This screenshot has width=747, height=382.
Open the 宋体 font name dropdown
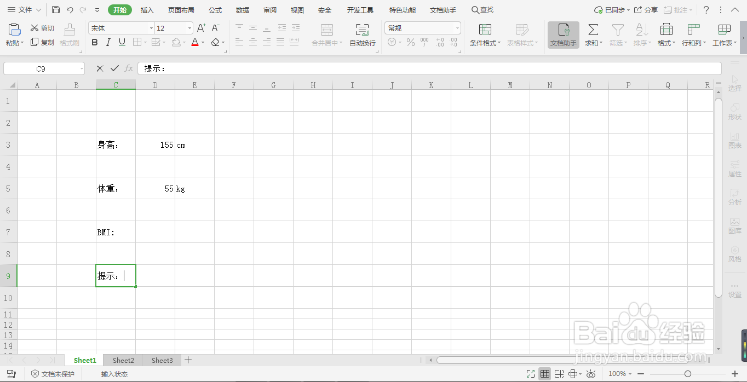(x=151, y=28)
